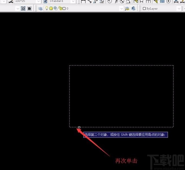Select the continue dimension tool
The height and width of the screenshot is (170, 185).
point(148,1)
